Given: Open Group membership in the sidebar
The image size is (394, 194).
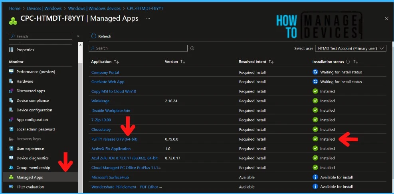Looking at the screenshot, I should [33, 168].
